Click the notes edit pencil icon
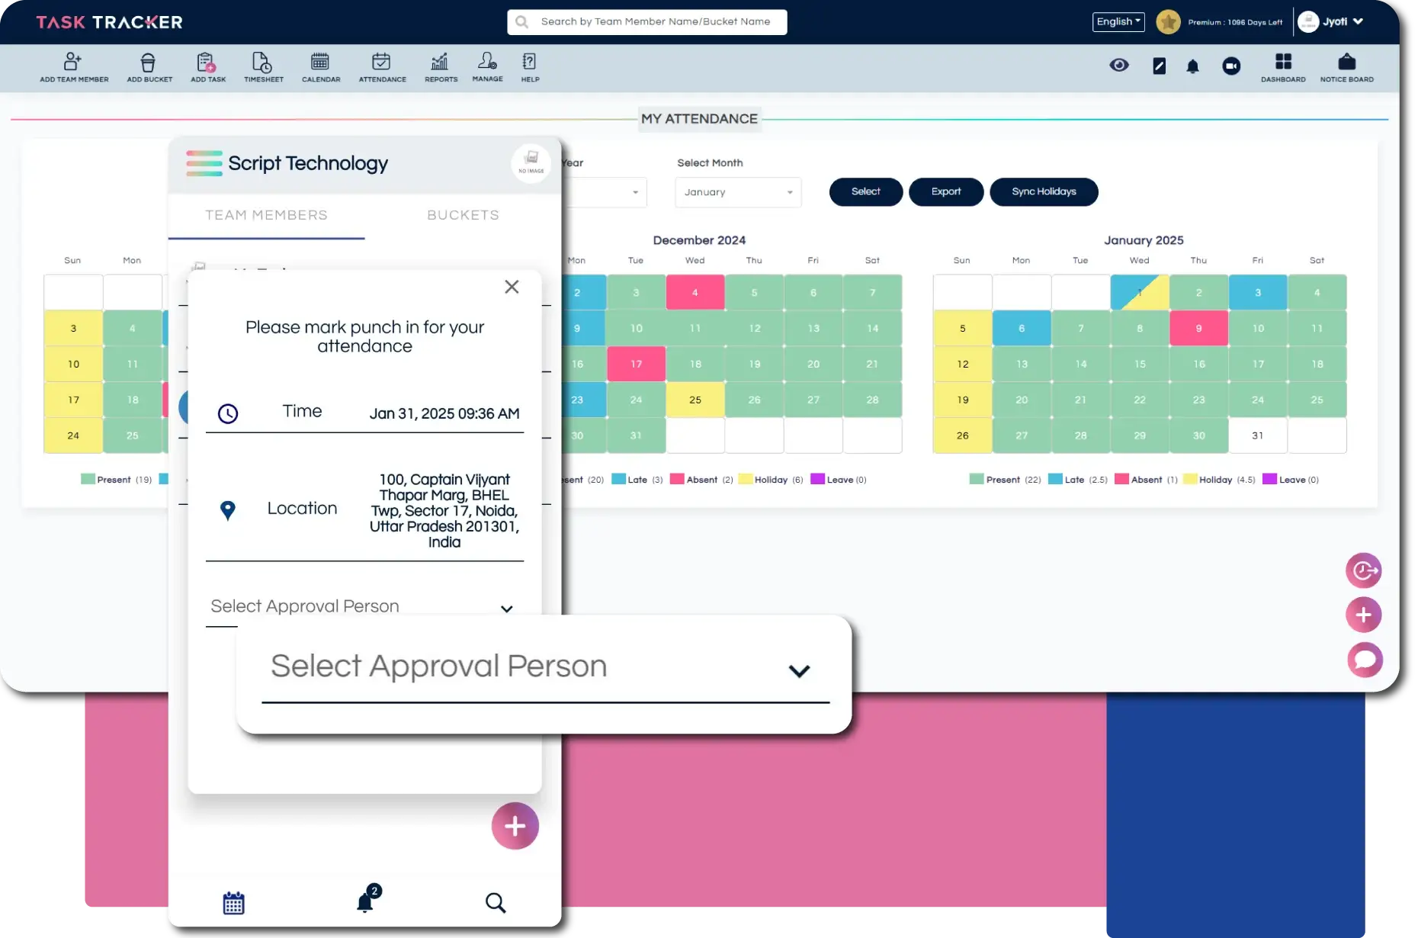This screenshot has width=1418, height=938. [1159, 66]
